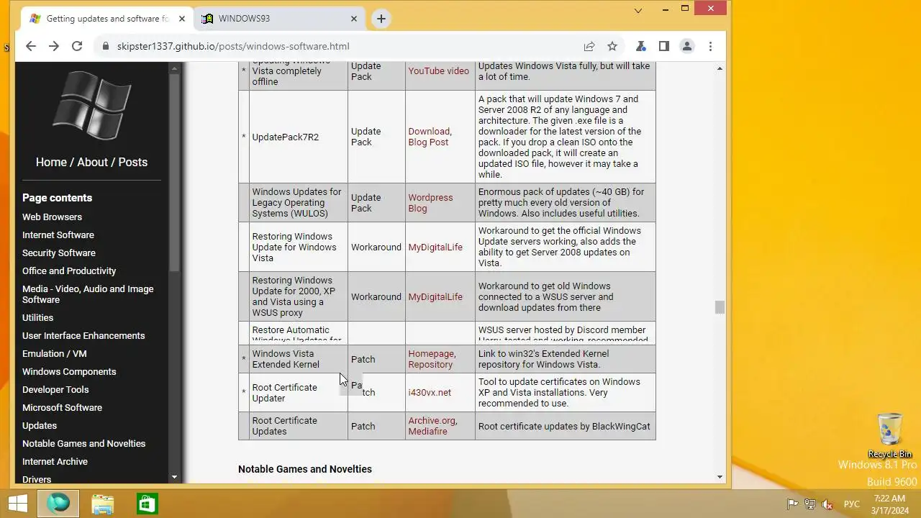This screenshot has height=518, width=921.
Task: Jump to Media - Video, Audio and Image Software
Action: point(88,294)
